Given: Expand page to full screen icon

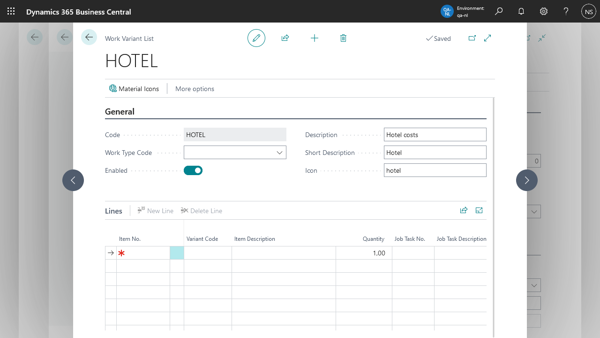Looking at the screenshot, I should pyautogui.click(x=487, y=38).
